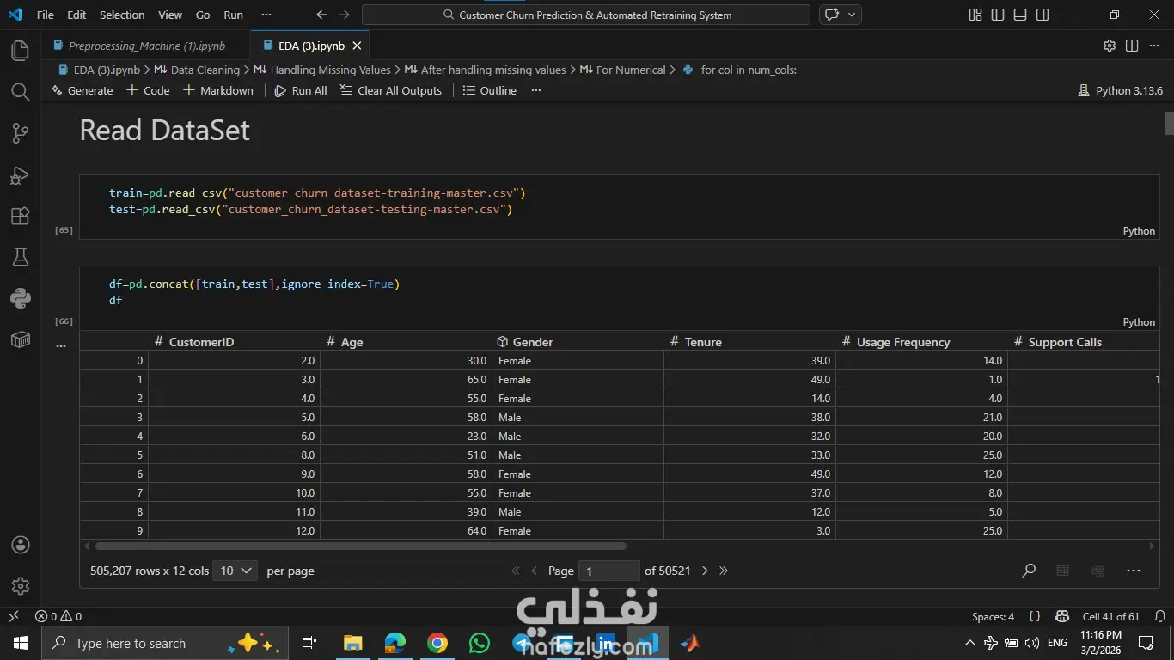
Task: Click the remote window icon in the status bar
Action: click(14, 616)
